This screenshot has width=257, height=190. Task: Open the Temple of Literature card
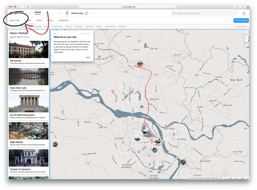pyautogui.click(x=29, y=162)
